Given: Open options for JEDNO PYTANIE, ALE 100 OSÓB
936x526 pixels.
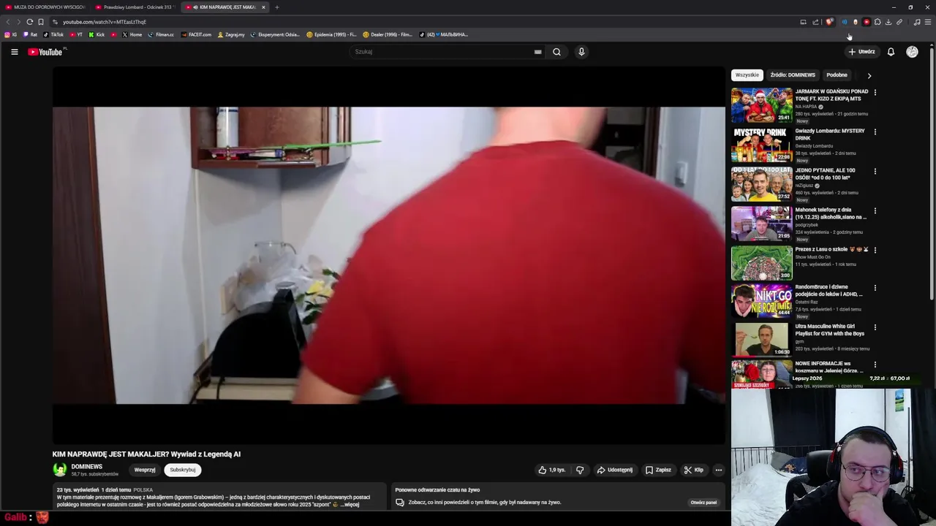Looking at the screenshot, I should [875, 171].
